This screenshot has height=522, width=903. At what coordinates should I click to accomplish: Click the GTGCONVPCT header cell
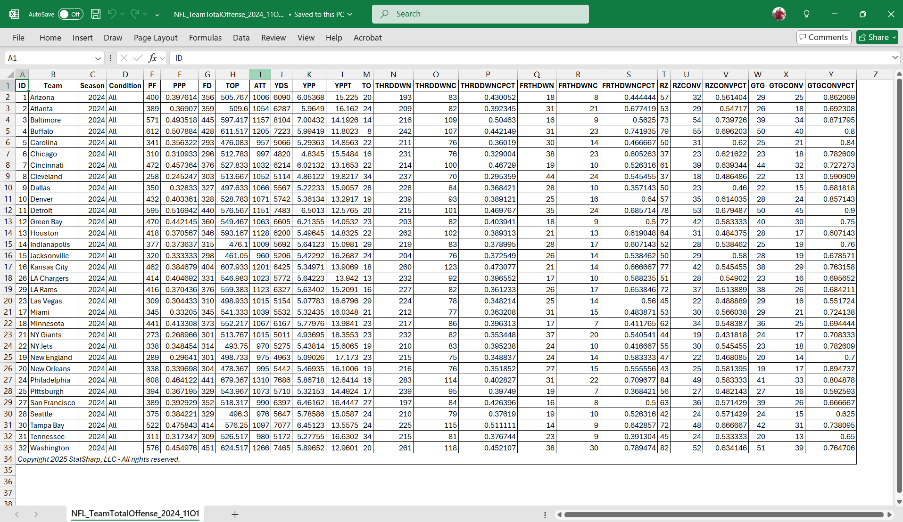831,86
